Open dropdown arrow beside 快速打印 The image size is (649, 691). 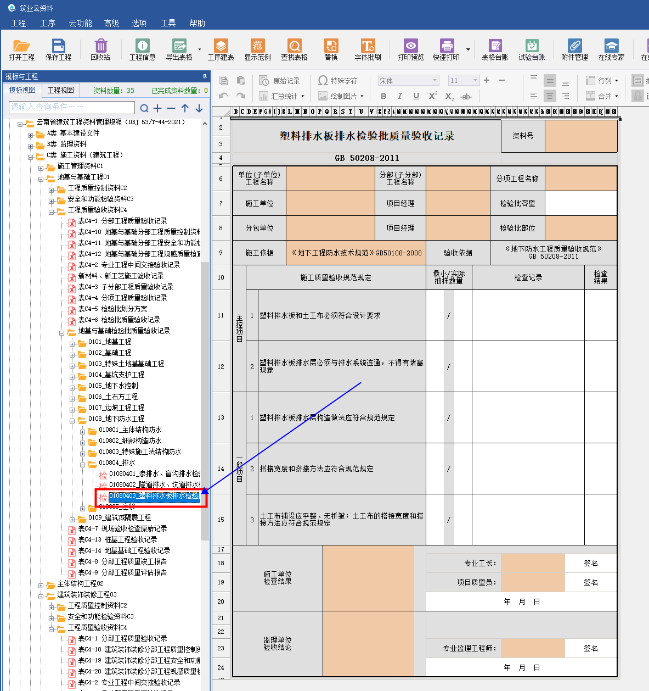468,49
